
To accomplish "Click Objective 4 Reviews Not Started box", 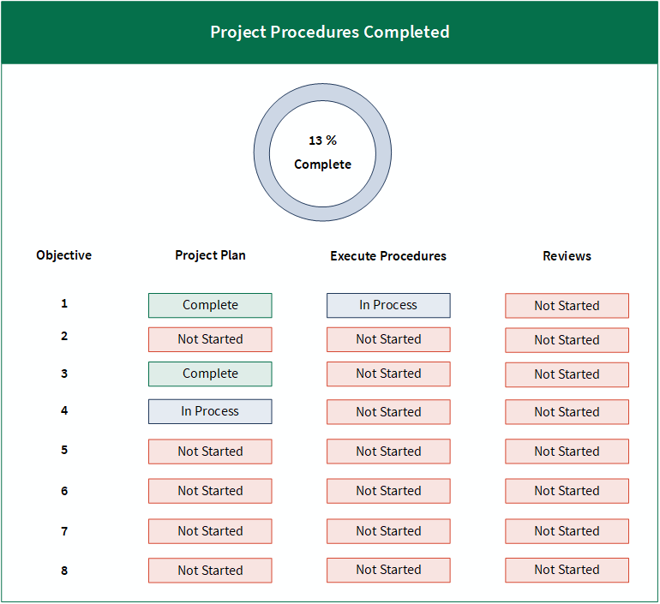I will (567, 412).
